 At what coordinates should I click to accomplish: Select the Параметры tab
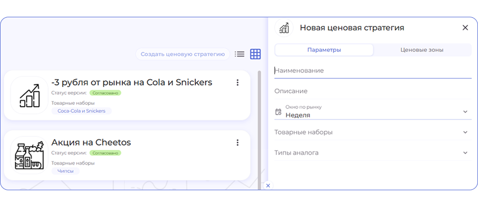(324, 50)
